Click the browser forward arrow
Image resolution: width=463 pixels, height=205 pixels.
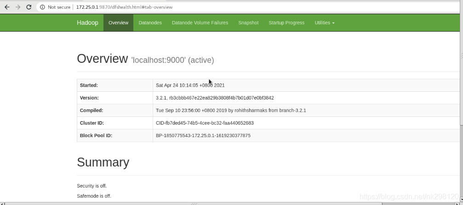click(18, 7)
